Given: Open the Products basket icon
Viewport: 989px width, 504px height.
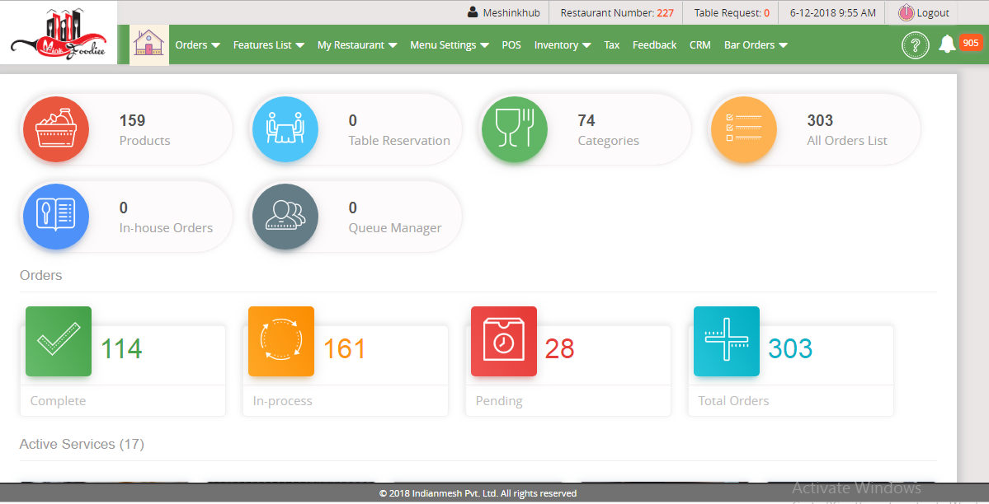Looking at the screenshot, I should (x=55, y=129).
